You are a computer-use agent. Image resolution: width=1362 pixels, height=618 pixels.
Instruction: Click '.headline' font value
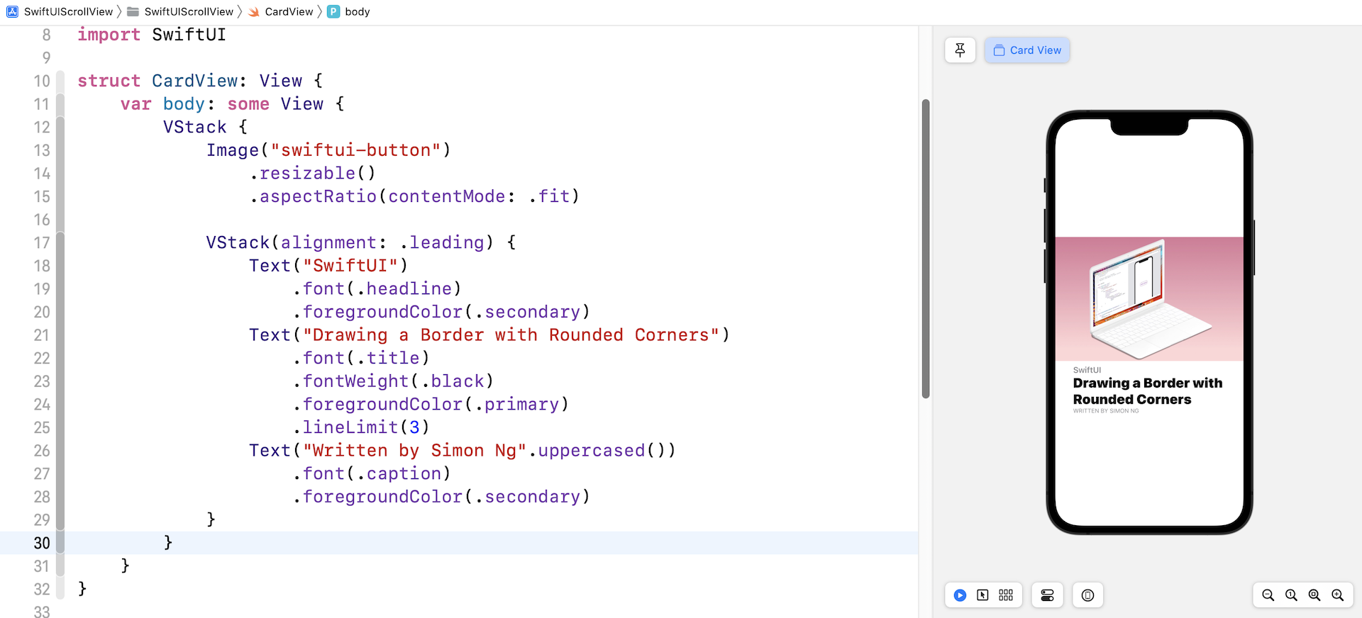coord(404,289)
